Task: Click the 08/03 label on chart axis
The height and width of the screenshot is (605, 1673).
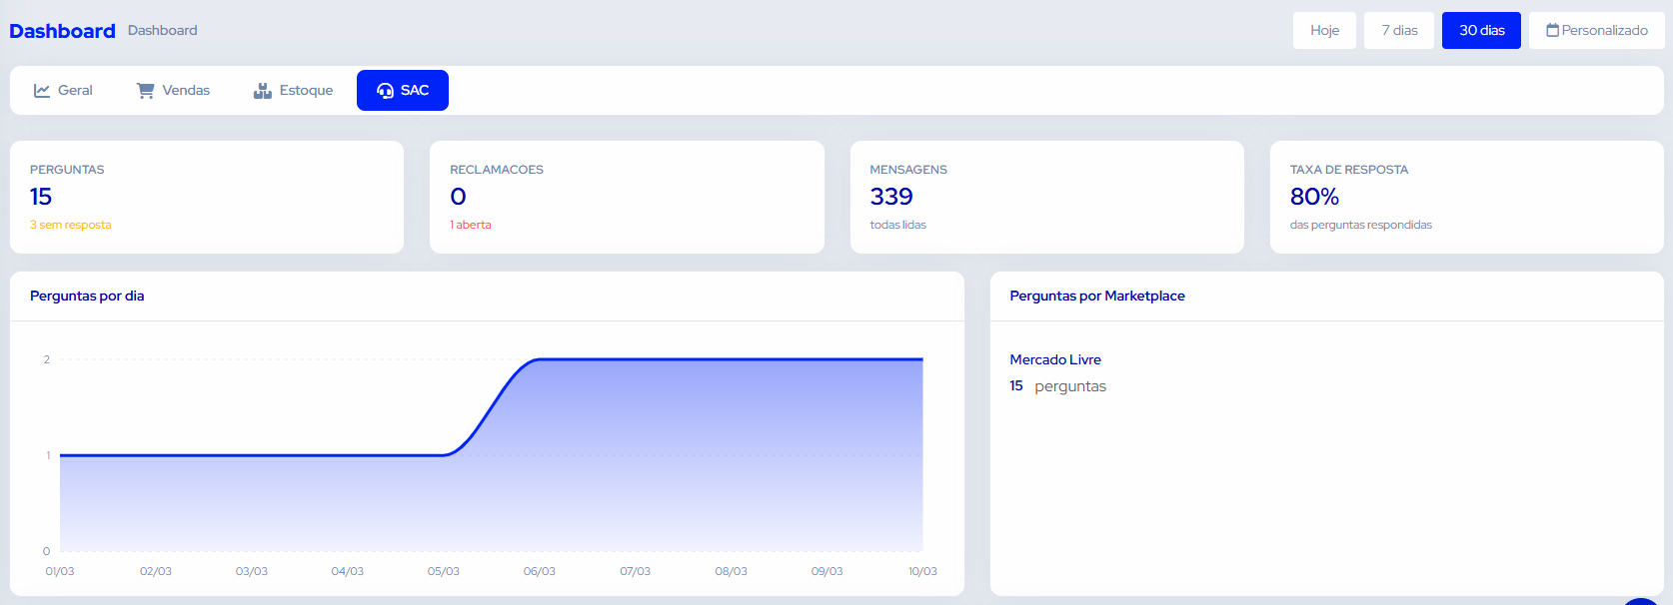Action: (x=732, y=572)
